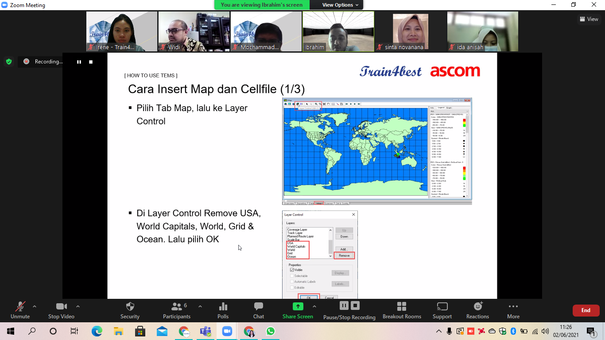Click the Stop Video camera icon
The height and width of the screenshot is (340, 605).
pos(61,307)
